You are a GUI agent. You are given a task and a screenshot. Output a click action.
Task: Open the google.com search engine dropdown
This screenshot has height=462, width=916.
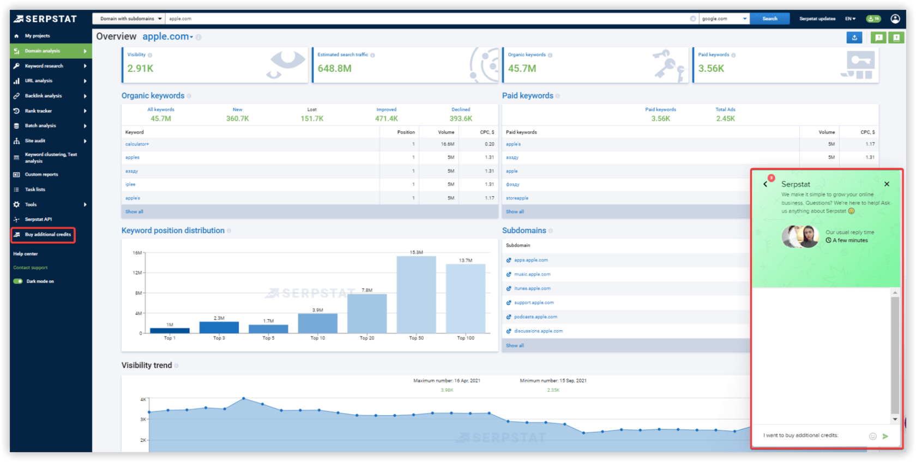[x=724, y=19]
